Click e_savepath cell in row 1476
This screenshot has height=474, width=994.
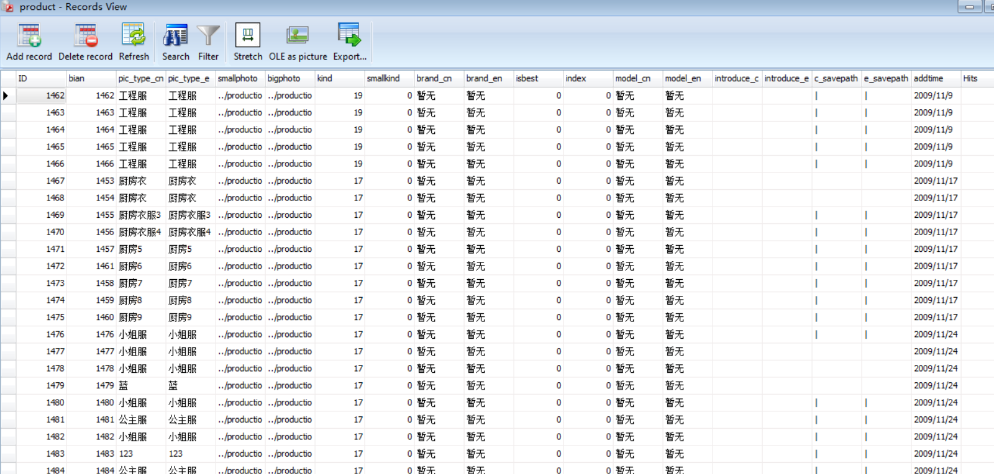887,334
